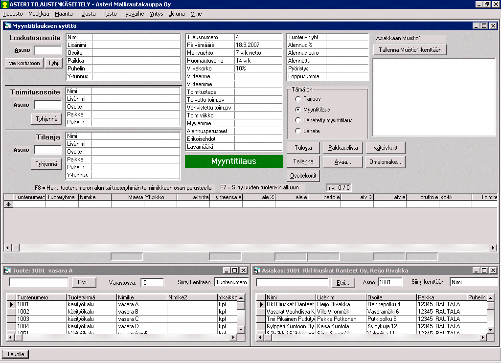Click the Pakkauslista button
The image size is (501, 363).
click(343, 148)
